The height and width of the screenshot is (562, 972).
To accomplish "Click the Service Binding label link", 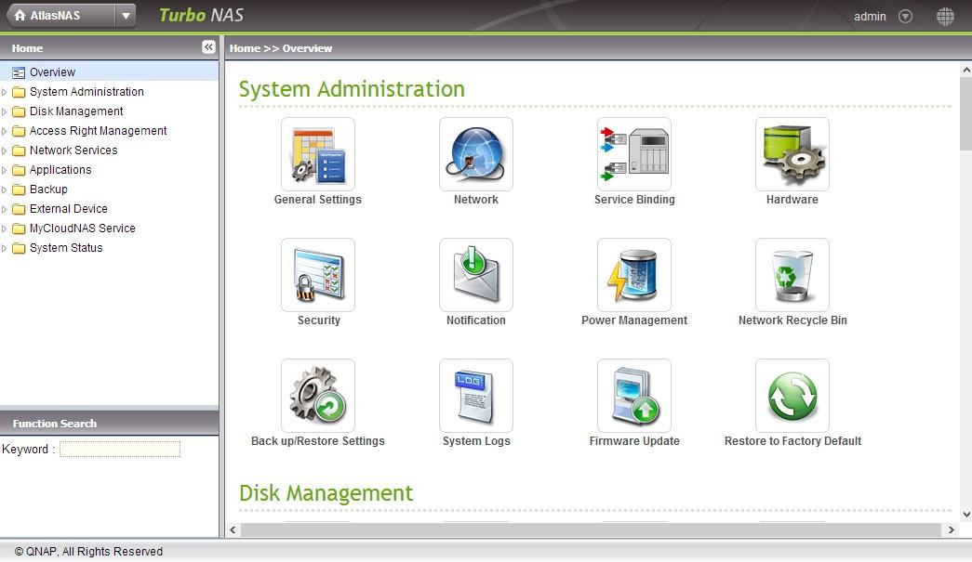I will point(634,200).
